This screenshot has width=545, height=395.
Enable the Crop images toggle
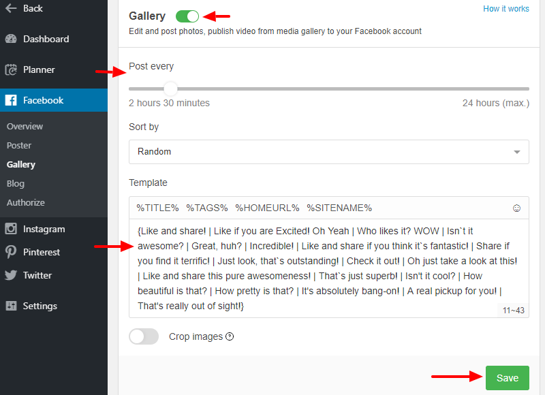pos(144,336)
